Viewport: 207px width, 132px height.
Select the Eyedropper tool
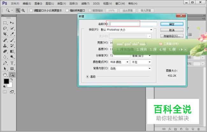[12, 34]
